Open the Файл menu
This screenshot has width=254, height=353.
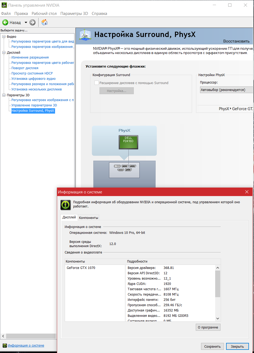coord(6,14)
